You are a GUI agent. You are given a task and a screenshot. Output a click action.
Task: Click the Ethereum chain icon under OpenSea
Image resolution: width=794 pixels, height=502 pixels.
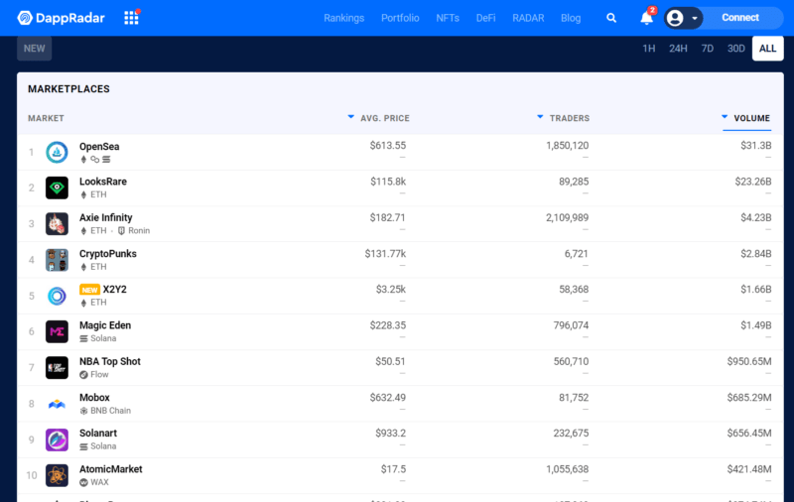(83, 160)
